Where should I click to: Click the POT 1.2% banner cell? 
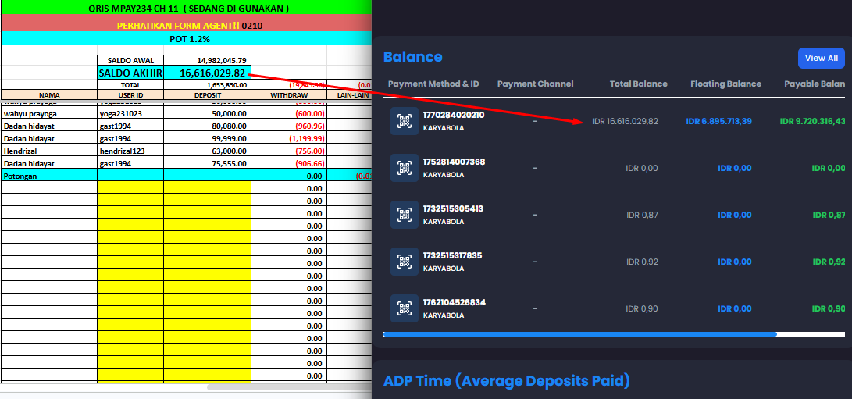tap(187, 38)
